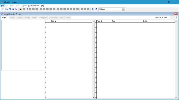Click tag list scrollbar up arrow
The image size is (179, 100).
pyautogui.click(x=176, y=21)
